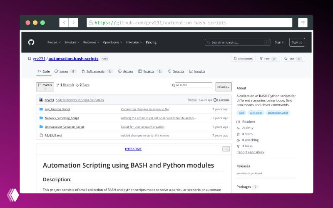
Task: Open the Network_Scripting_Script folder name
Action: tap(62, 118)
